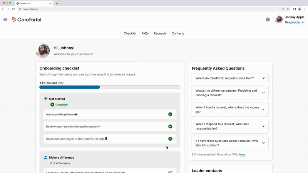This screenshot has width=308, height=173.
Task: Click the 'Leader contacts' heading
Action: pyautogui.click(x=207, y=170)
